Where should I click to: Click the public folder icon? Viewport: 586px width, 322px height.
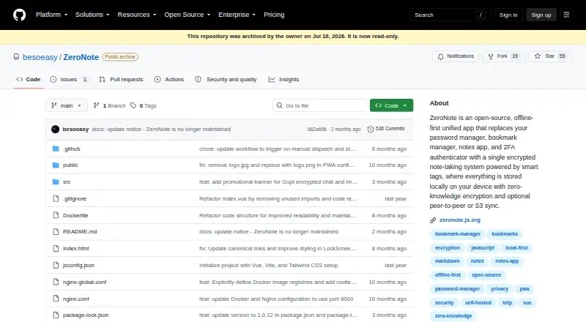(x=56, y=165)
